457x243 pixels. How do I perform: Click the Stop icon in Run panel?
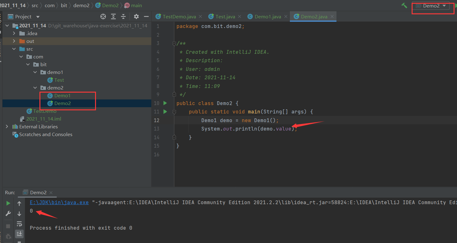pyautogui.click(x=8, y=226)
